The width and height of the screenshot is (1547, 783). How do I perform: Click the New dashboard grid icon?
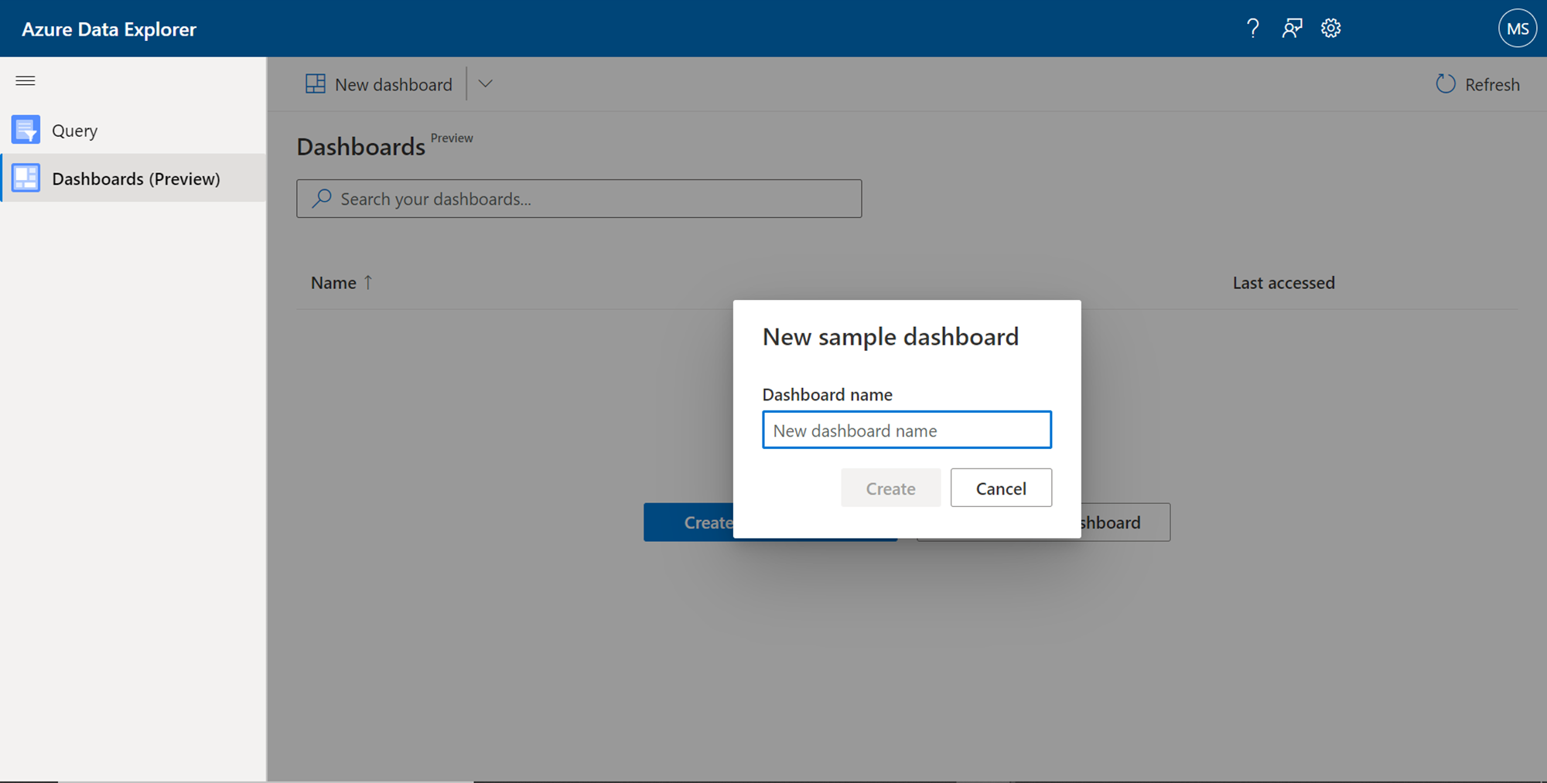(316, 83)
